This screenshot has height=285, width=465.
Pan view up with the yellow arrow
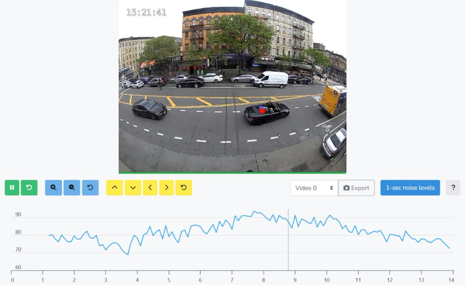pos(114,188)
